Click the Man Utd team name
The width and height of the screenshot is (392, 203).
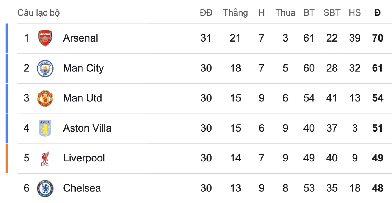(x=82, y=98)
